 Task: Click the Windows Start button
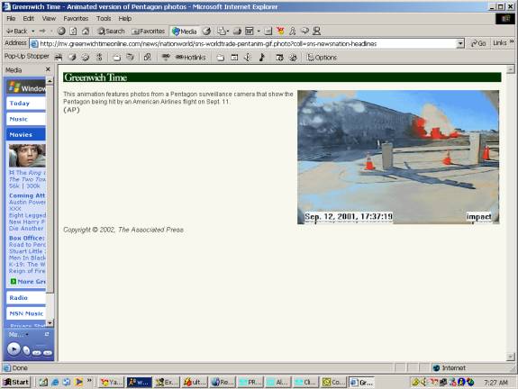[16, 382]
